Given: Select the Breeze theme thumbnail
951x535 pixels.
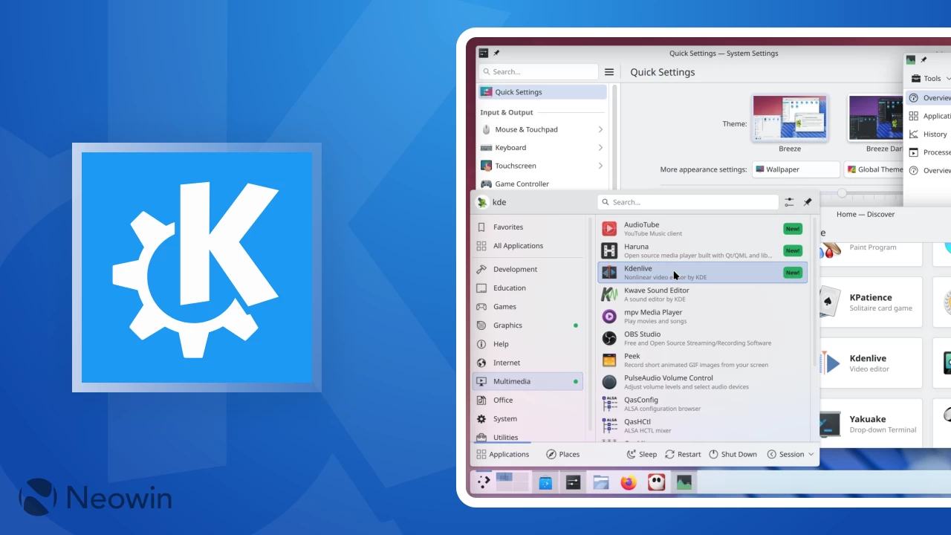Looking at the screenshot, I should coord(790,117).
